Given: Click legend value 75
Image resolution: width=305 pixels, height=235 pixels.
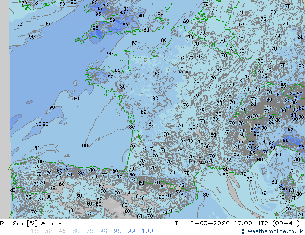Looking at the screenshot, I should tap(90, 231).
